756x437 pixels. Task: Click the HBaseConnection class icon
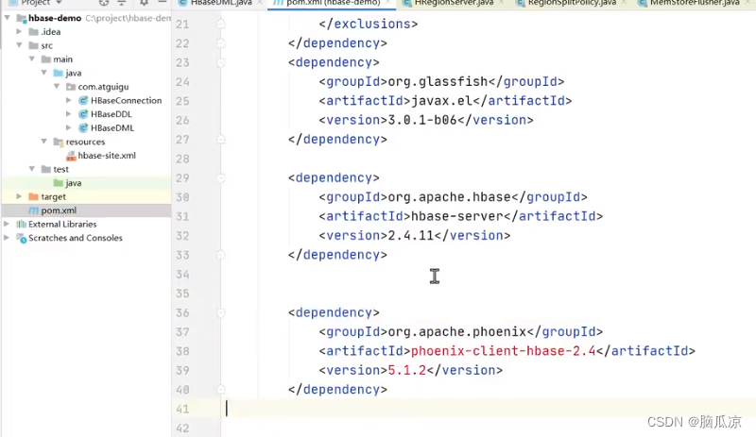(83, 100)
